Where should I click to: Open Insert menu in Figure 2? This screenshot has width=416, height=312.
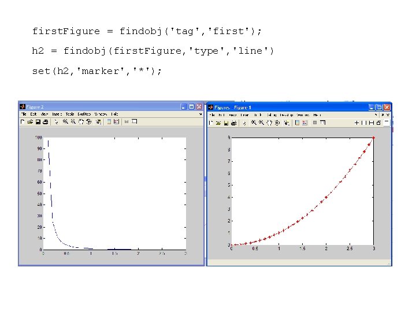57,114
